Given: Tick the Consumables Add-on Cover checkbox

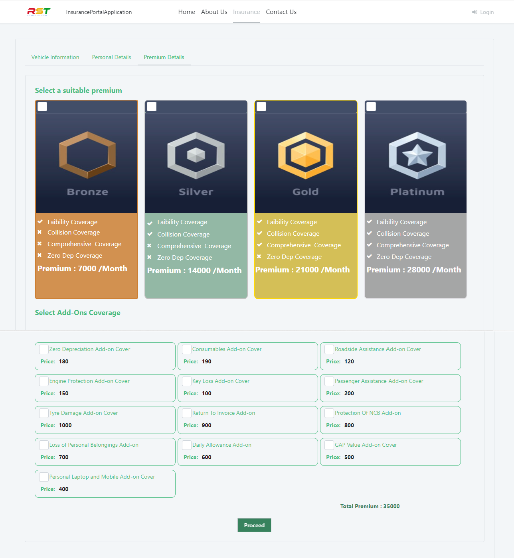Looking at the screenshot, I should (187, 349).
